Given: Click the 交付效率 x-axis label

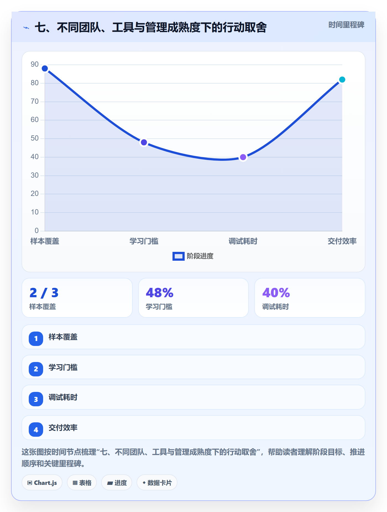Looking at the screenshot, I should 342,241.
